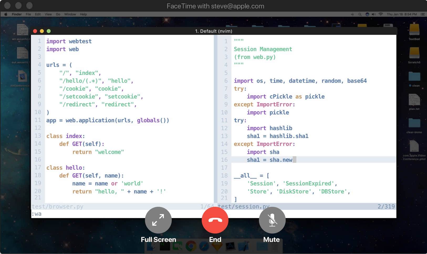The width and height of the screenshot is (427, 254).
Task: Open Google Chrome in the Dock
Action: 191,246
